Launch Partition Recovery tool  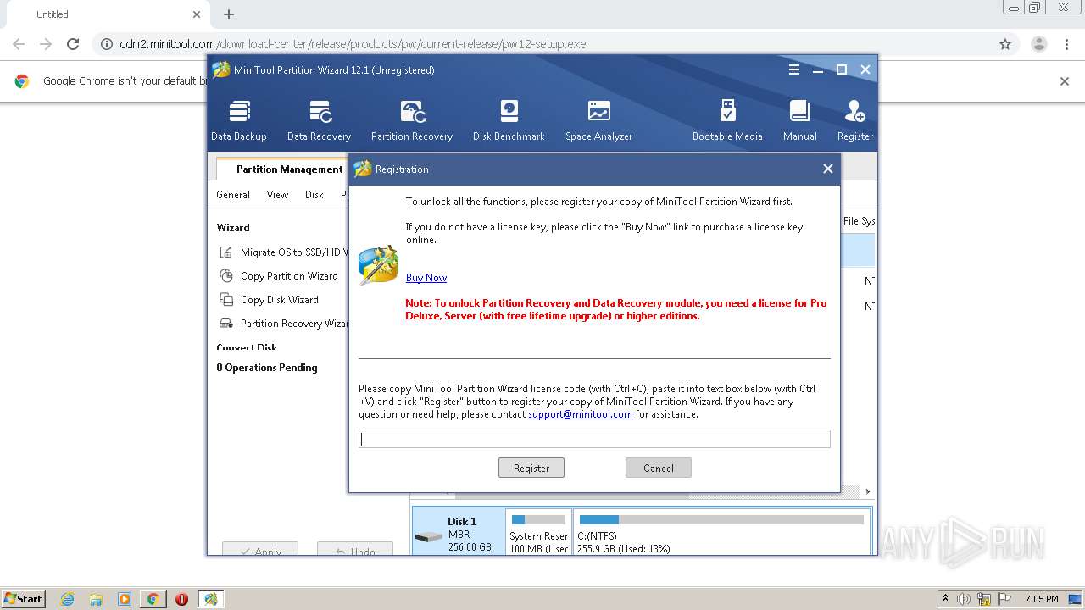[412, 120]
